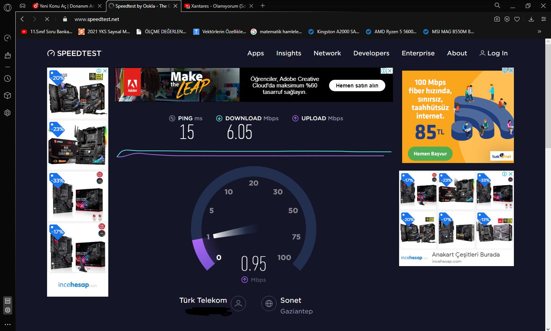
Task: Click the Anakart Çeşitleri Burada ad text
Action: point(466,255)
